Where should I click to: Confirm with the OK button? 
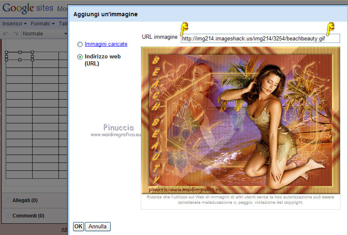pos(79,227)
